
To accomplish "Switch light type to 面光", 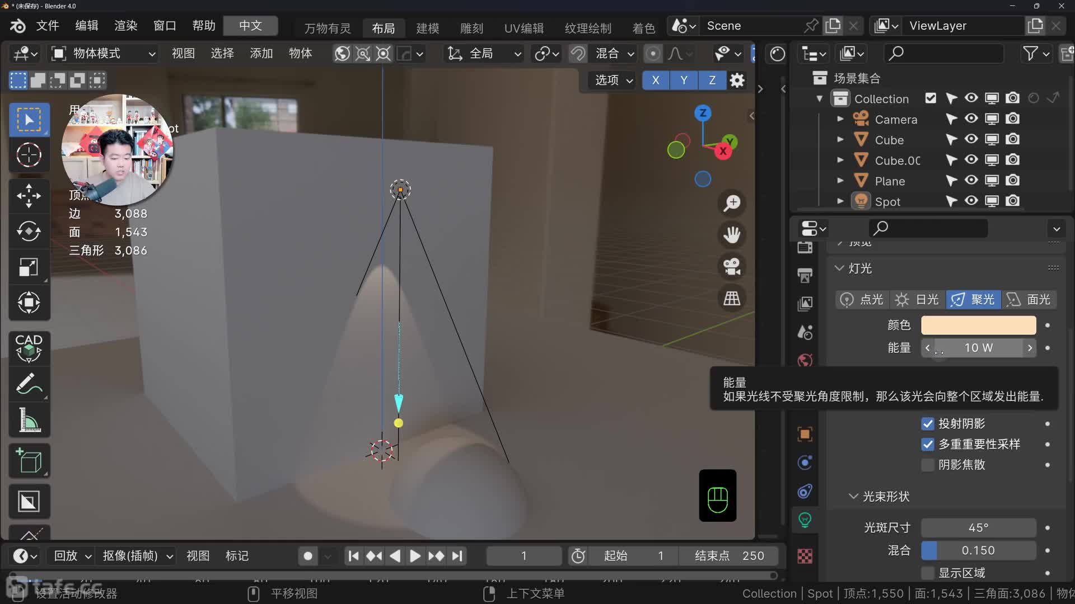I will (x=1029, y=300).
